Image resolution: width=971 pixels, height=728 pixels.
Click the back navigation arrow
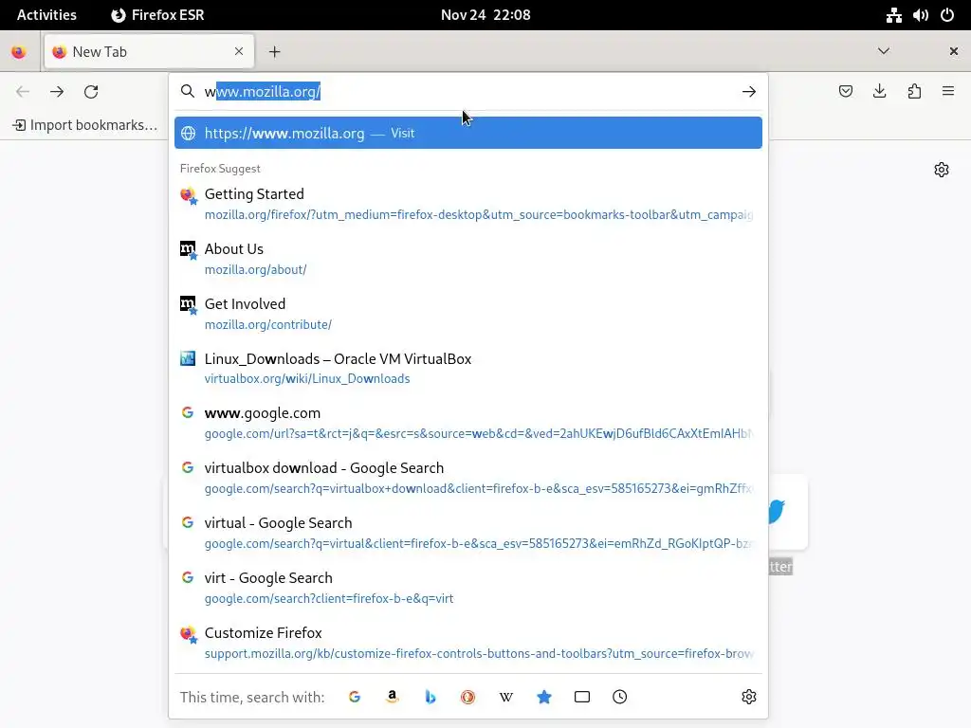pyautogui.click(x=23, y=92)
